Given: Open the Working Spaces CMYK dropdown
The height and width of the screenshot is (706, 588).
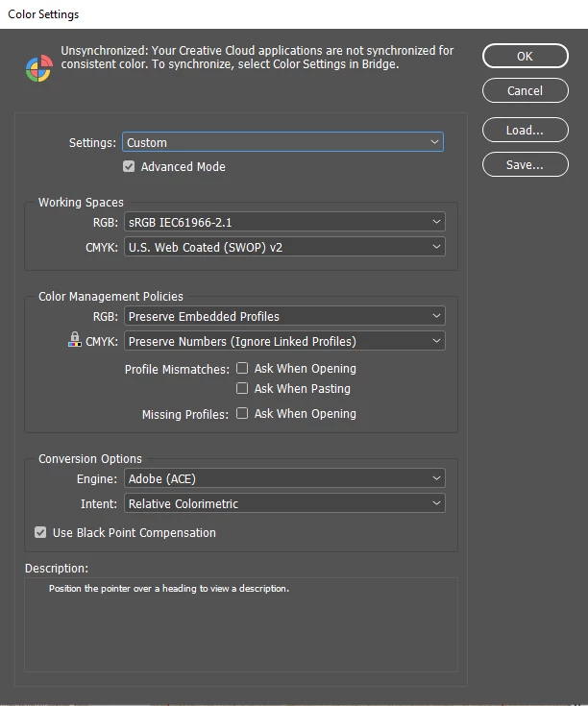Looking at the screenshot, I should pyautogui.click(x=284, y=247).
